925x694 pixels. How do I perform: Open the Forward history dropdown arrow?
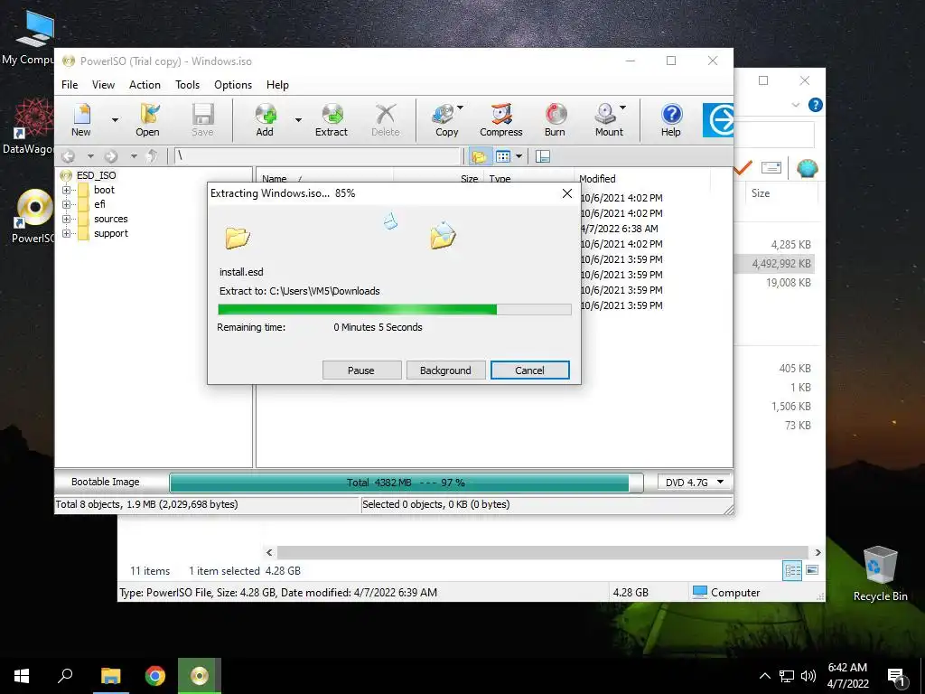(x=134, y=156)
